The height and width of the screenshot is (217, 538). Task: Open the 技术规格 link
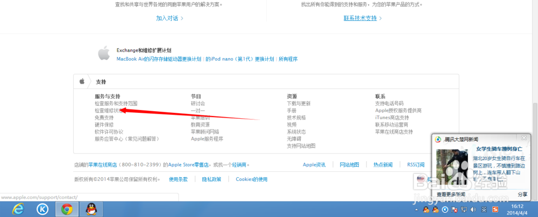(x=296, y=118)
